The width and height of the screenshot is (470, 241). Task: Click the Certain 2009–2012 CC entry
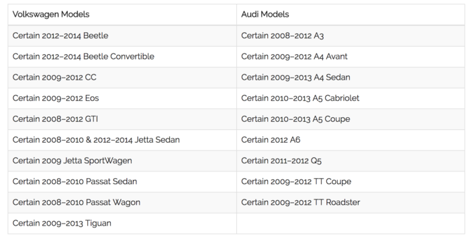coord(122,78)
